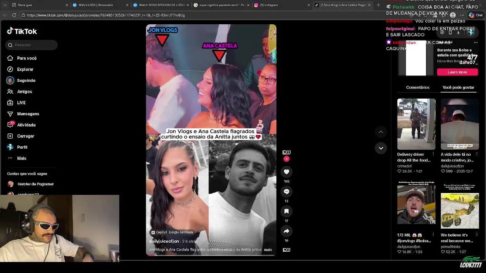
Task: Open the TikTok home logo
Action: click(x=22, y=31)
